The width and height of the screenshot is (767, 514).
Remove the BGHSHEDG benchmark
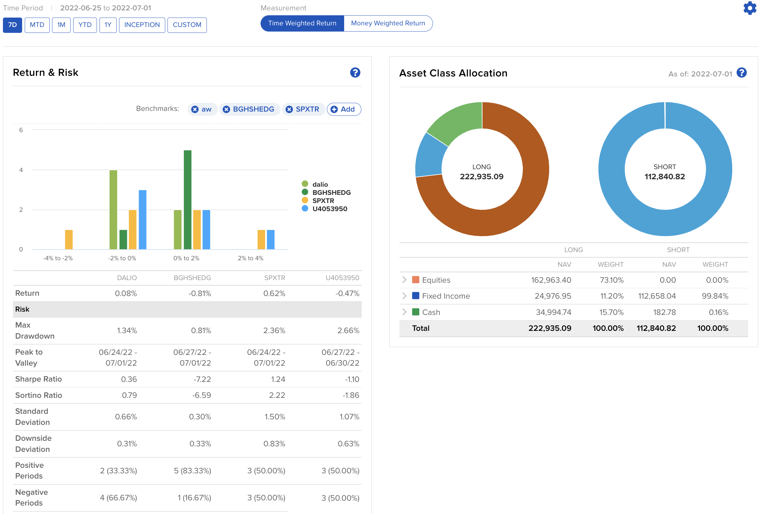coord(226,110)
